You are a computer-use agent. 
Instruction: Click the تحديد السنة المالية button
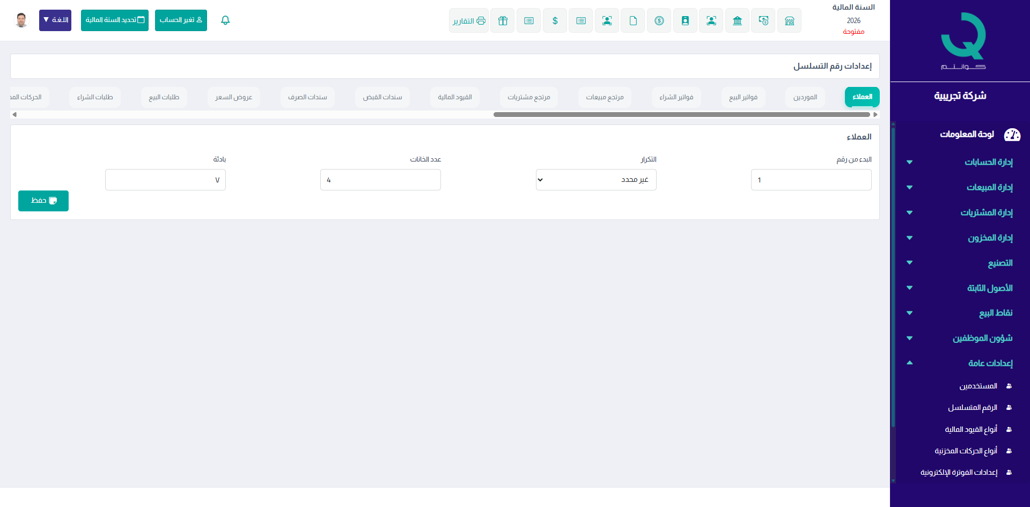click(115, 20)
